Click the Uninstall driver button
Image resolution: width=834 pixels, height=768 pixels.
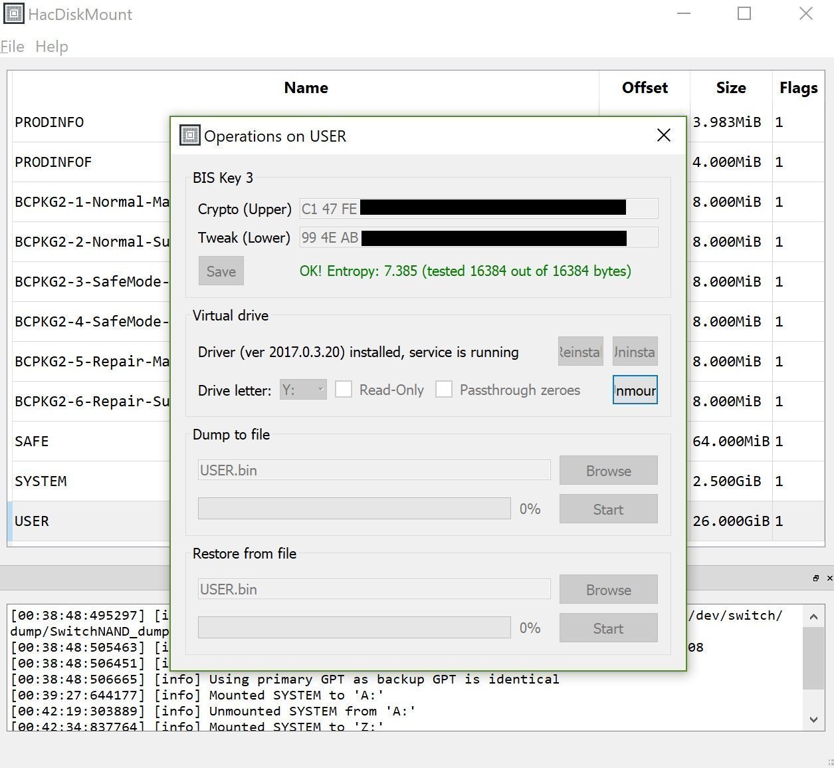(635, 352)
